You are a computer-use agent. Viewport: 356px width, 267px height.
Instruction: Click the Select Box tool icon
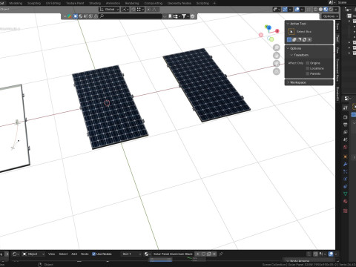pos(291,32)
